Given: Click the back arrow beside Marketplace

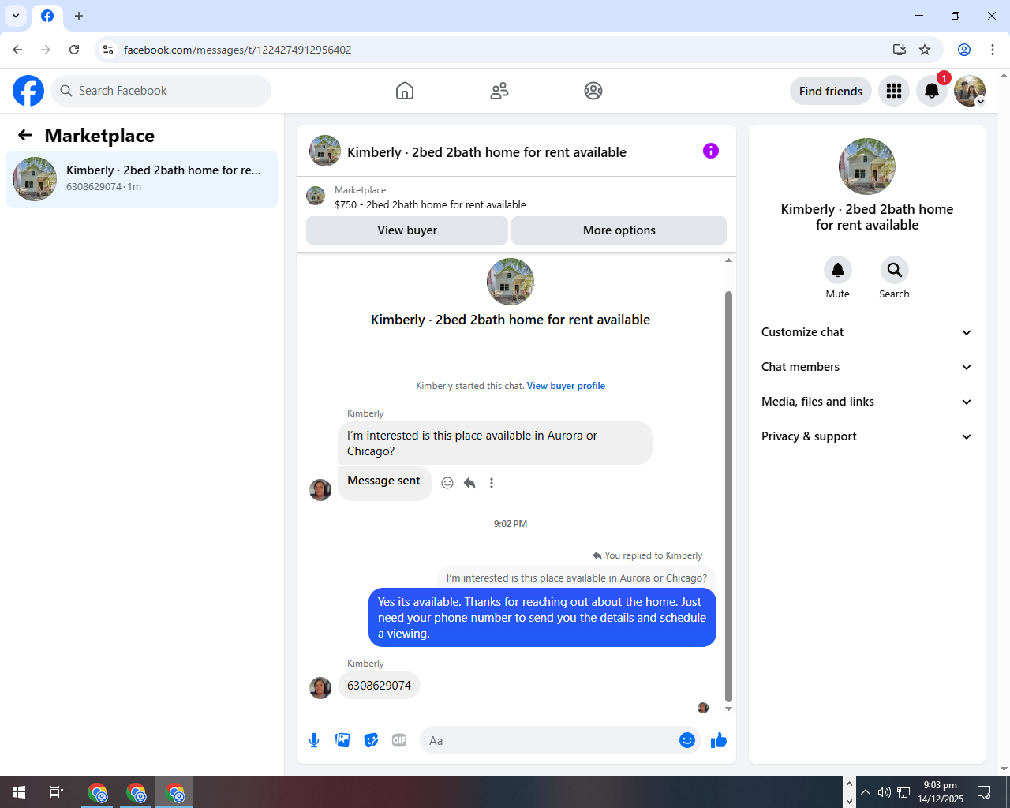Looking at the screenshot, I should point(25,135).
